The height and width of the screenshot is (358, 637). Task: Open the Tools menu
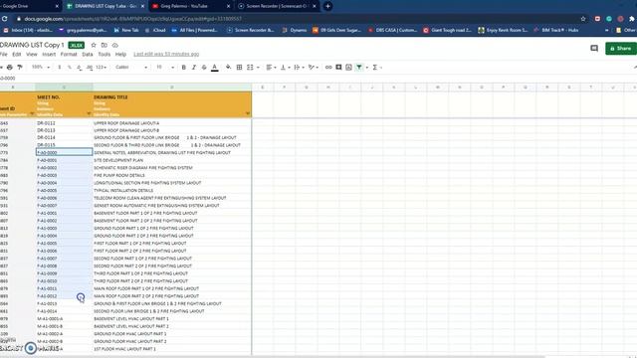[104, 54]
